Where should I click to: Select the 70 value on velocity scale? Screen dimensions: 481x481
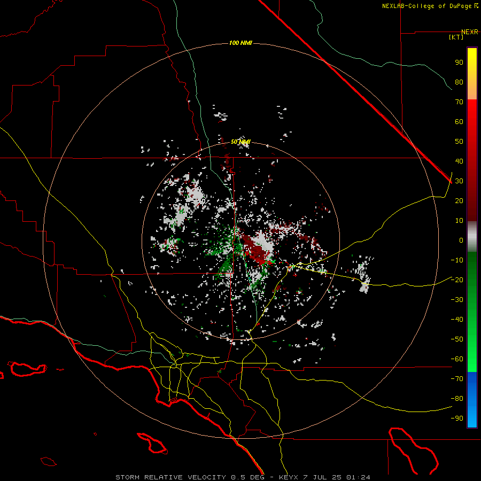[459, 102]
